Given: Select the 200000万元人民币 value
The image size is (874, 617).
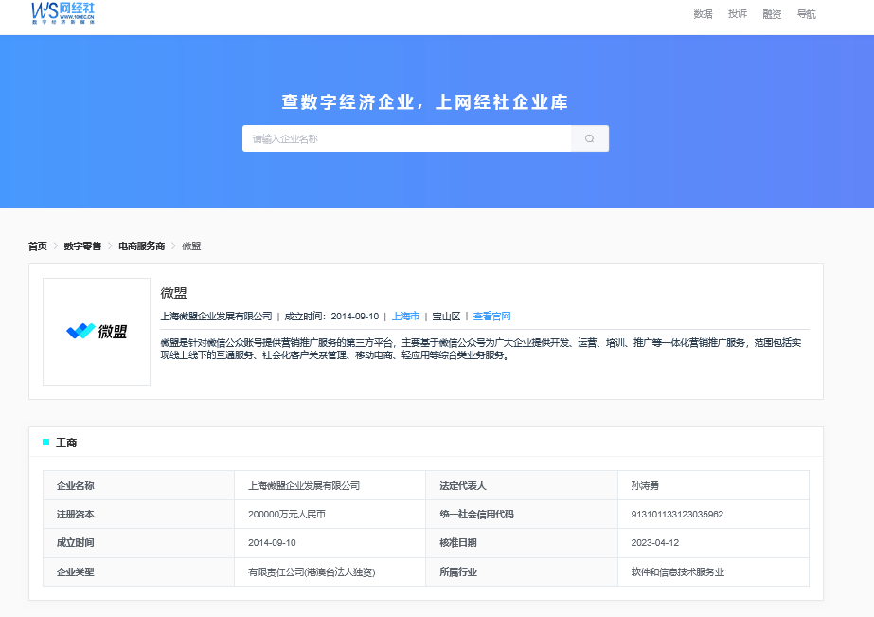Looking at the screenshot, I should (x=287, y=515).
